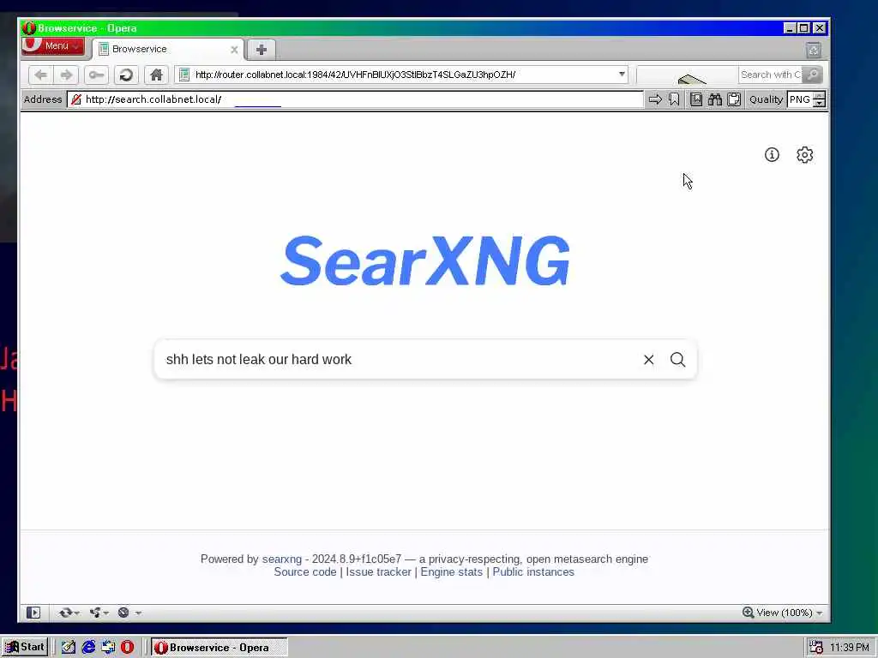This screenshot has width=878, height=658.
Task: Open the Public instances link
Action: (533, 571)
